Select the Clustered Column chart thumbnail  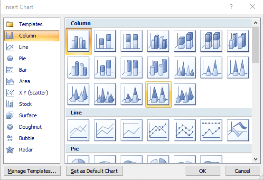point(78,41)
